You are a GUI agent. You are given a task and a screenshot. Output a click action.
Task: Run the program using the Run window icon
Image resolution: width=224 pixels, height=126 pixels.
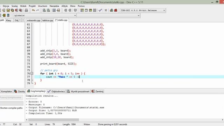pyautogui.click(x=86, y=10)
